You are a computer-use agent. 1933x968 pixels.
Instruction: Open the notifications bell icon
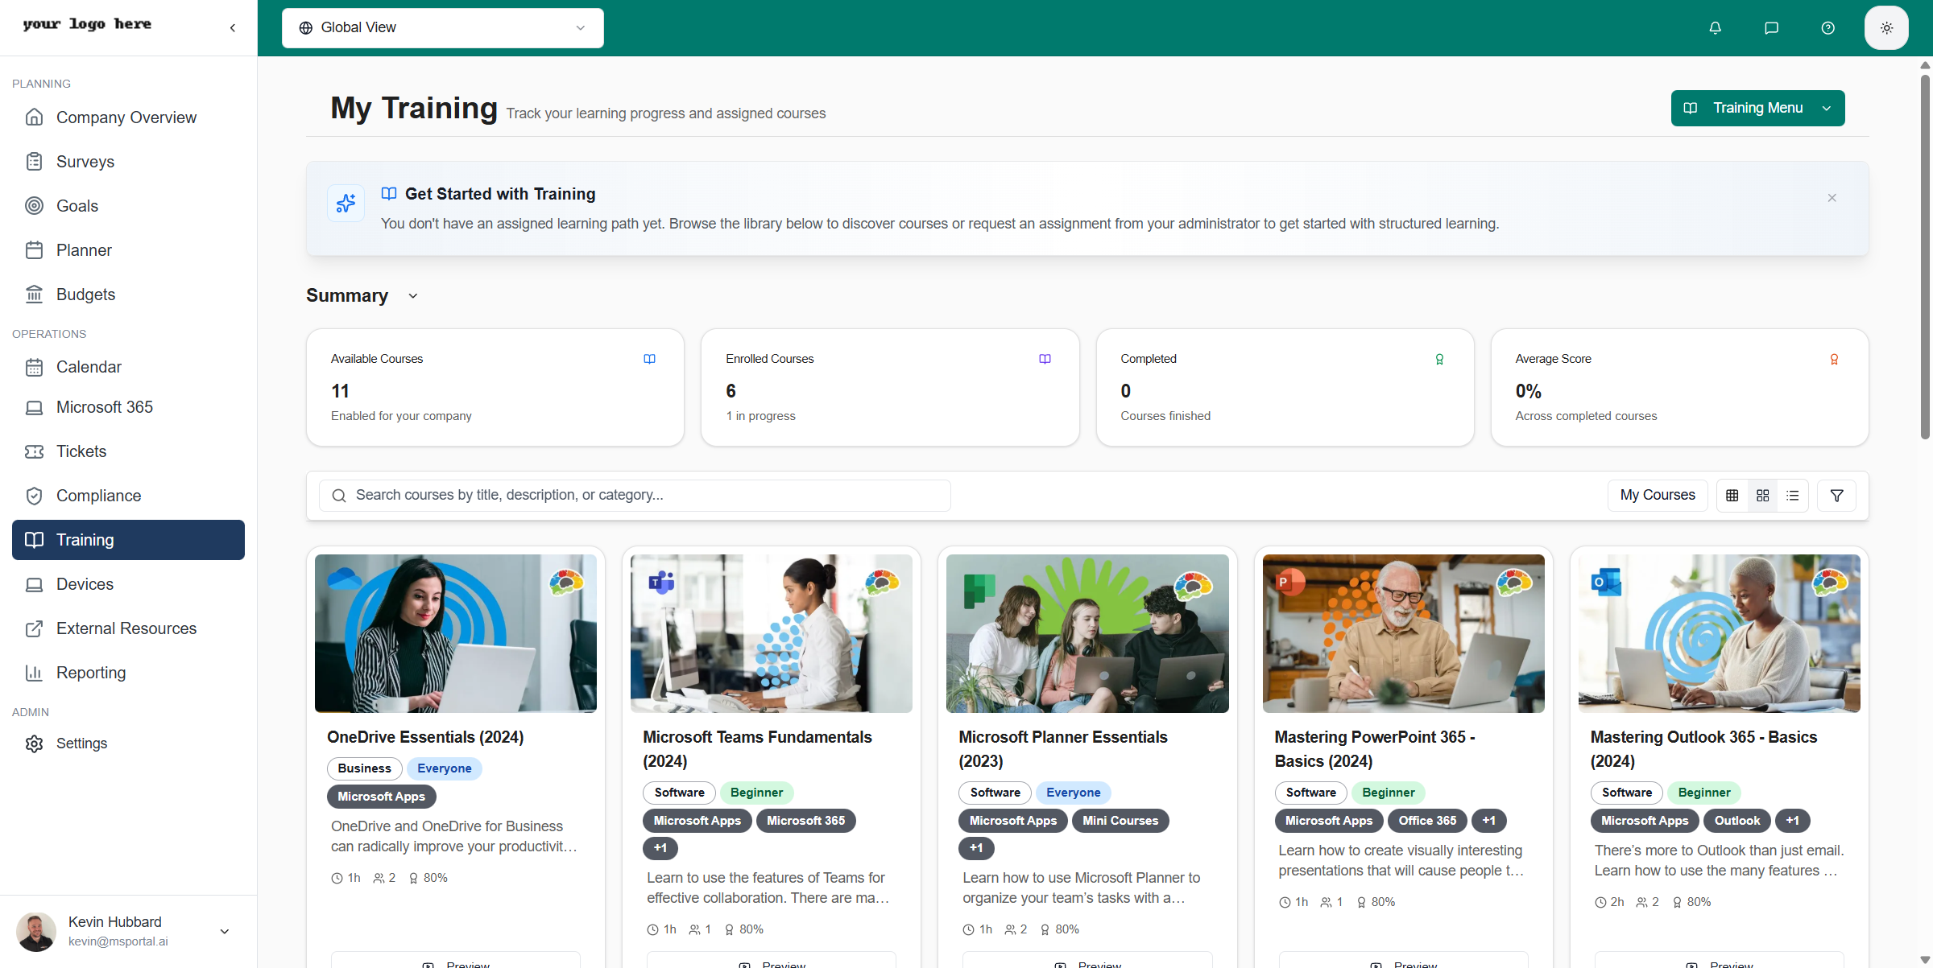[x=1714, y=27]
